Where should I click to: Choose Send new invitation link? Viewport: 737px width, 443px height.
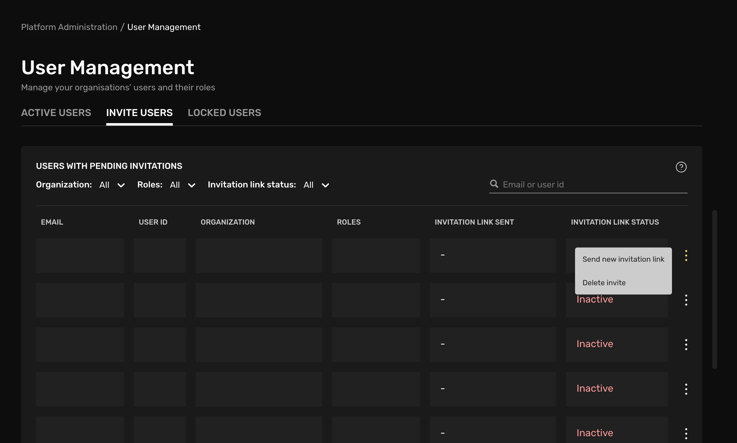623,259
